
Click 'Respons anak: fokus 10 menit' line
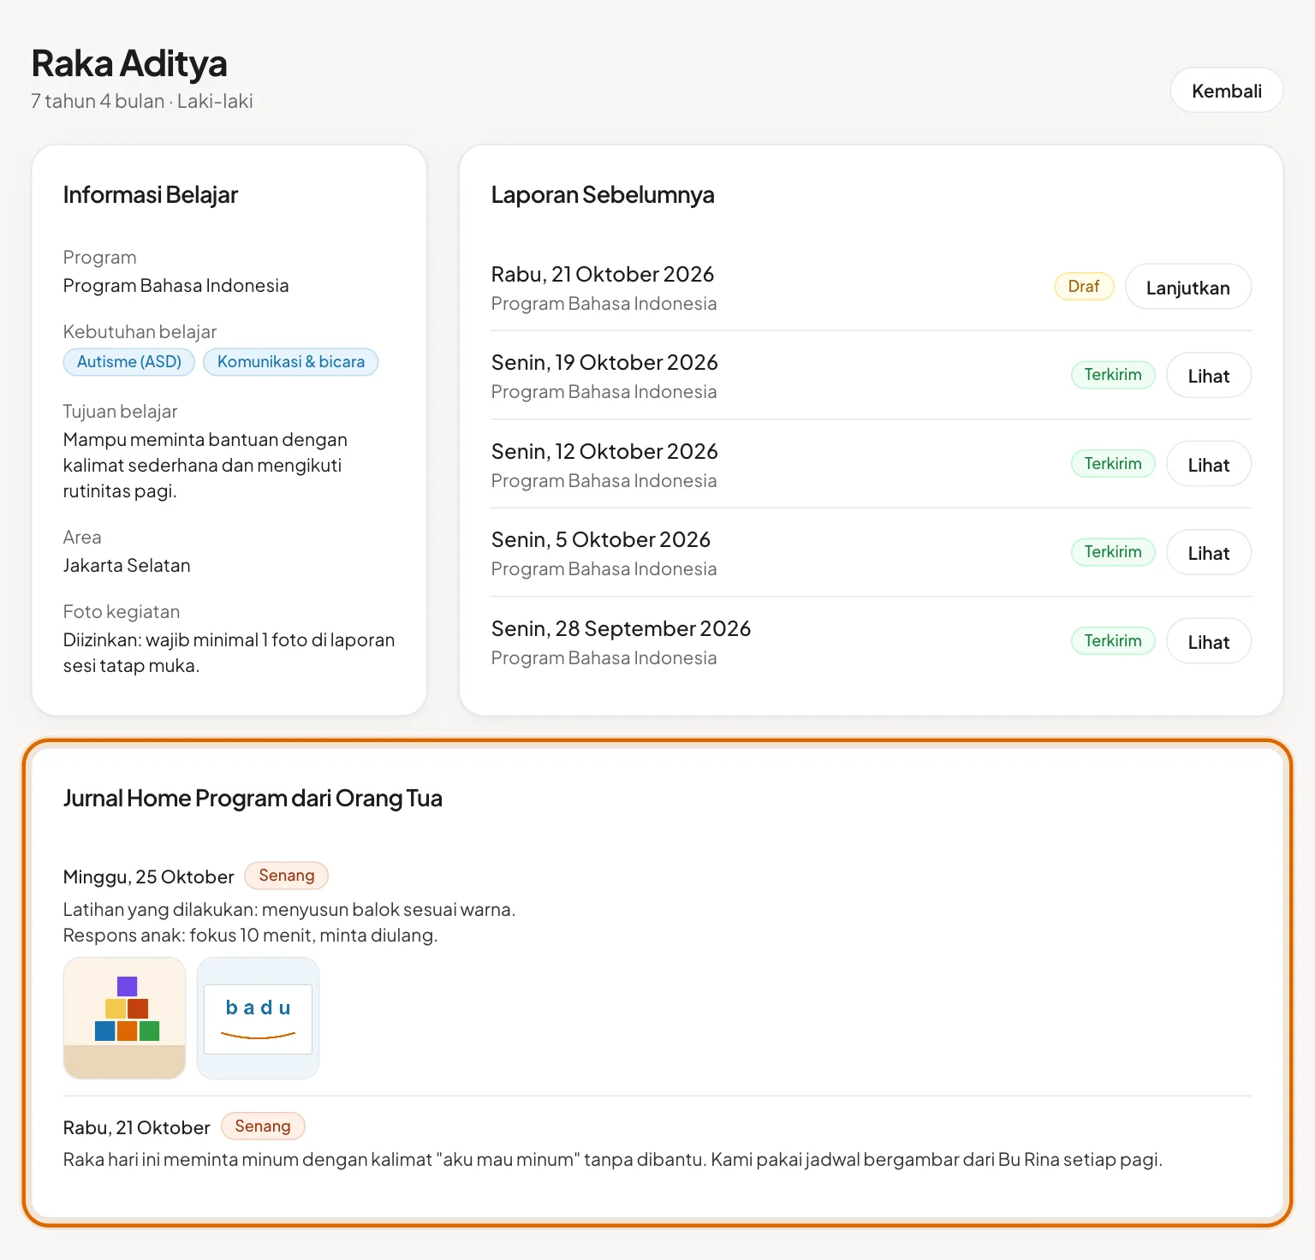pos(250,935)
